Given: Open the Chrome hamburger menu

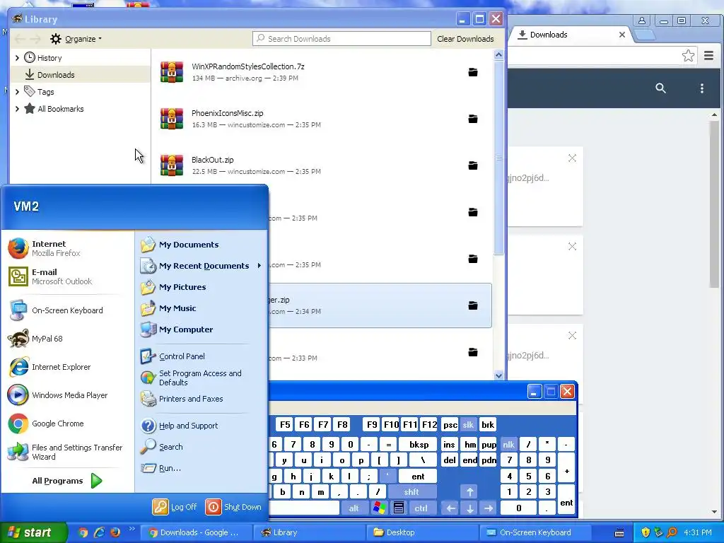Looking at the screenshot, I should pyautogui.click(x=708, y=56).
